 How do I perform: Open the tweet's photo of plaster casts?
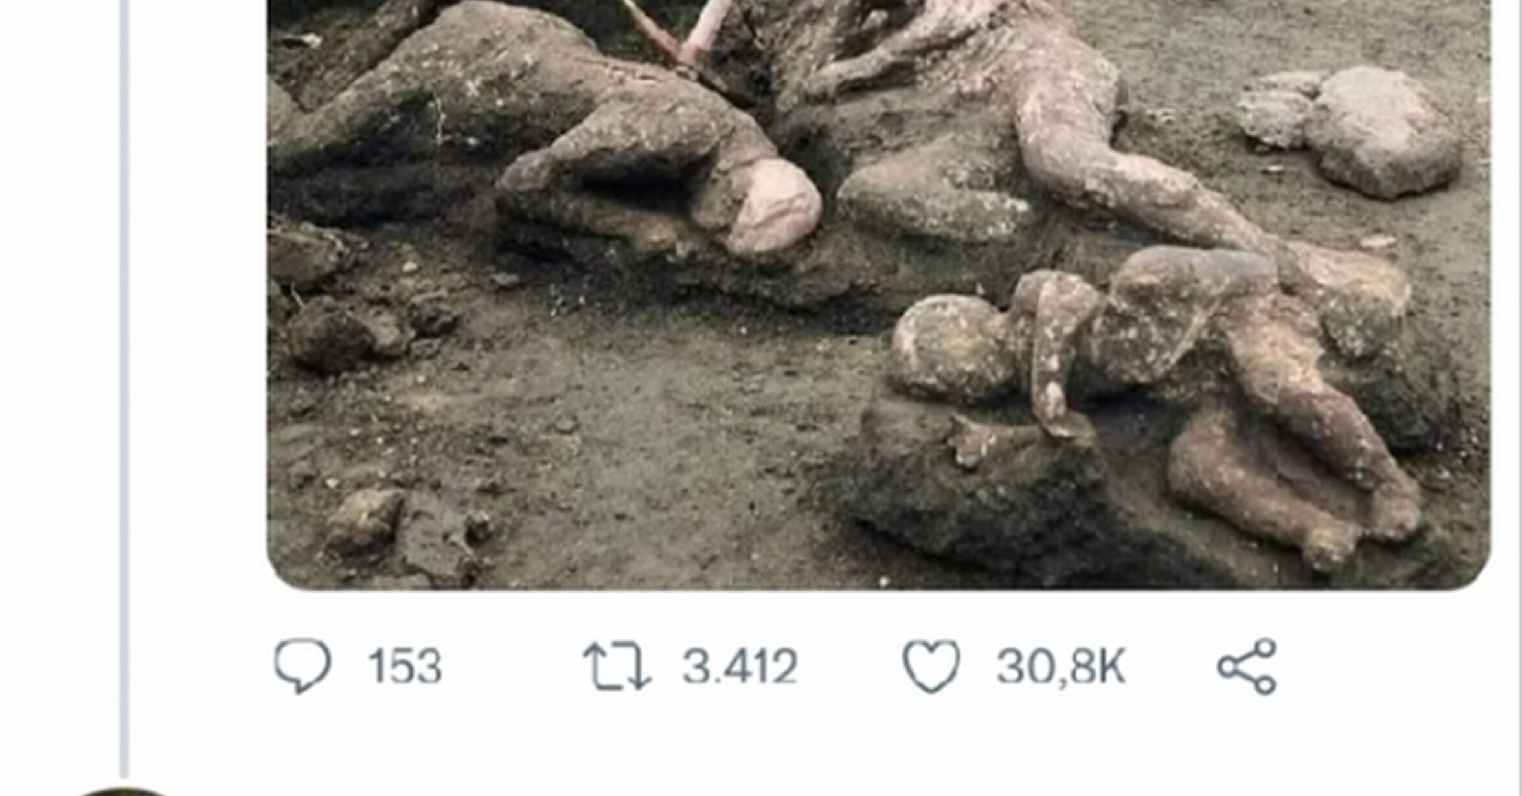[x=879, y=294]
